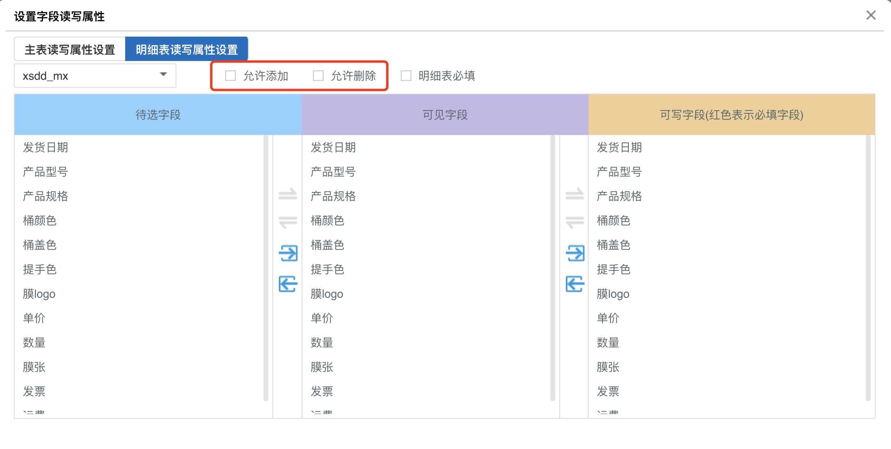Click the 可见字段 list scrollbar

(552, 268)
